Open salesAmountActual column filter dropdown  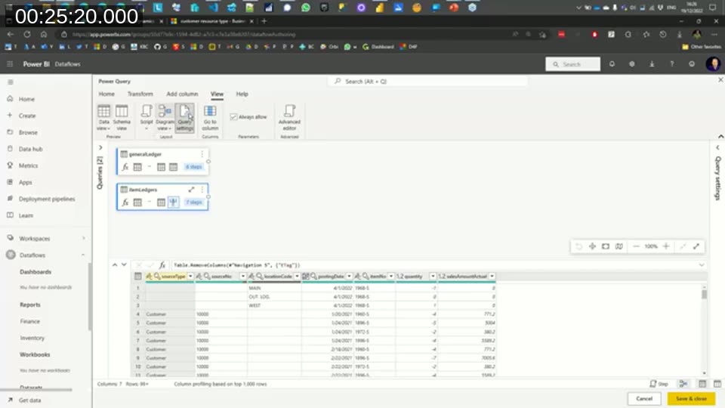492,277
